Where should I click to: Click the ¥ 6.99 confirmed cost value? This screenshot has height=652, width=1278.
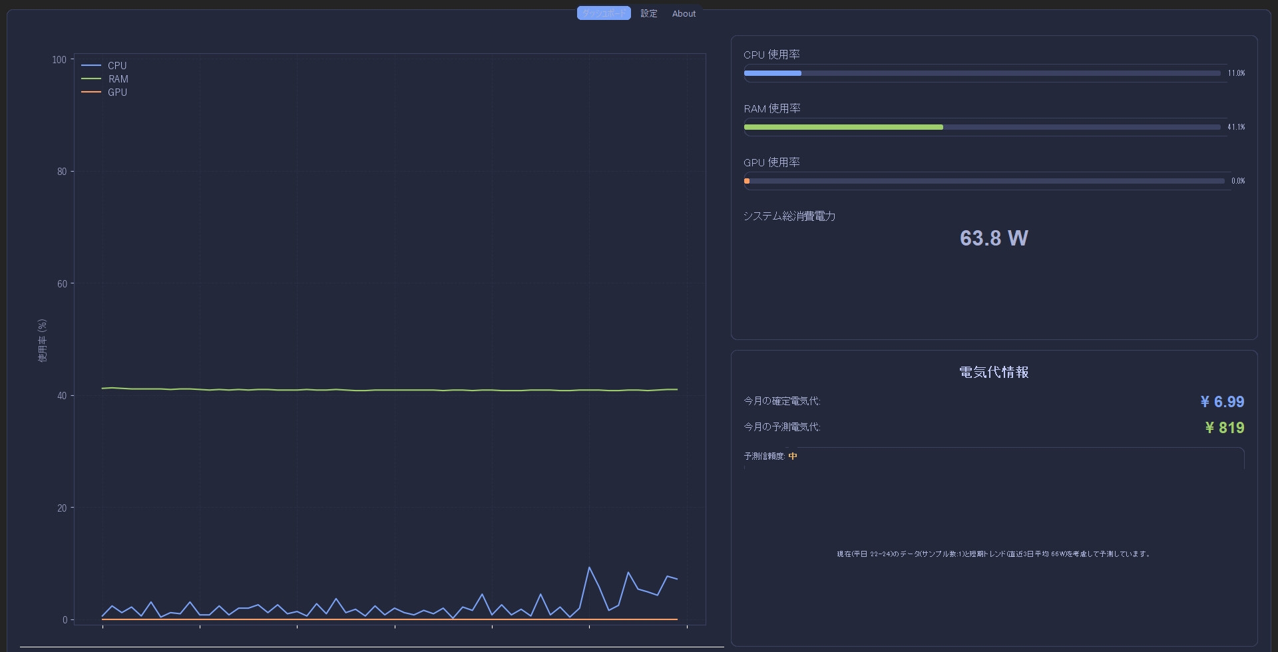[x=1222, y=402]
